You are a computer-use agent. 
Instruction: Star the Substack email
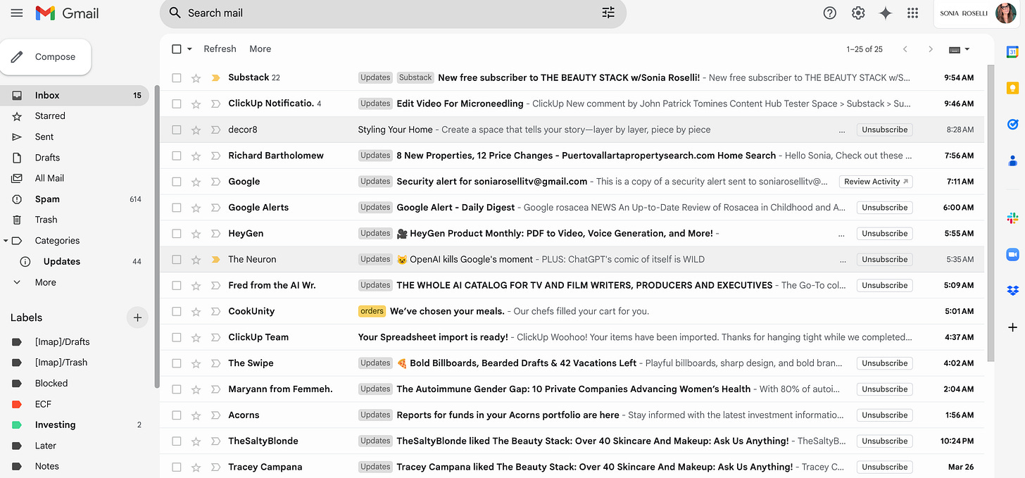click(196, 78)
